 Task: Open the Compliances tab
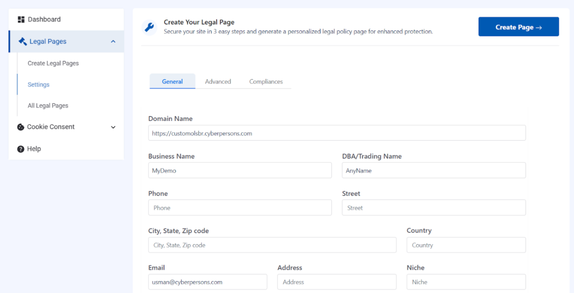coord(266,81)
